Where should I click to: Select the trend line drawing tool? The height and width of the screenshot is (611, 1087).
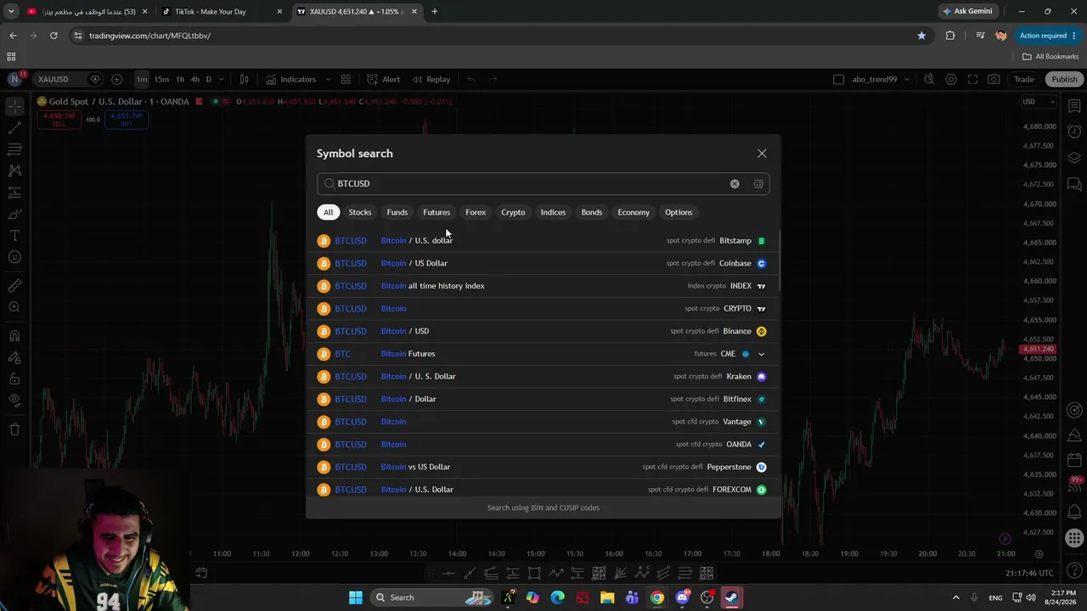[14, 128]
